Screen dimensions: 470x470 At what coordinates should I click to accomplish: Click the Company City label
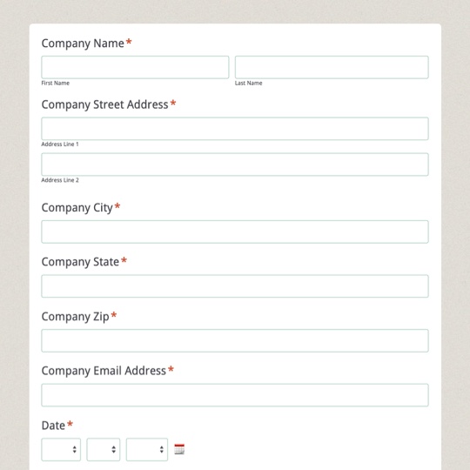coord(77,208)
